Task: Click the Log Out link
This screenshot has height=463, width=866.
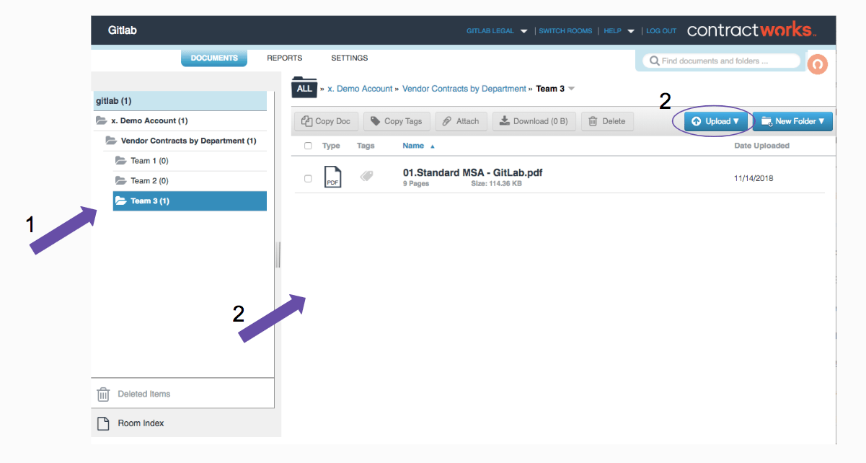Action: pyautogui.click(x=660, y=31)
